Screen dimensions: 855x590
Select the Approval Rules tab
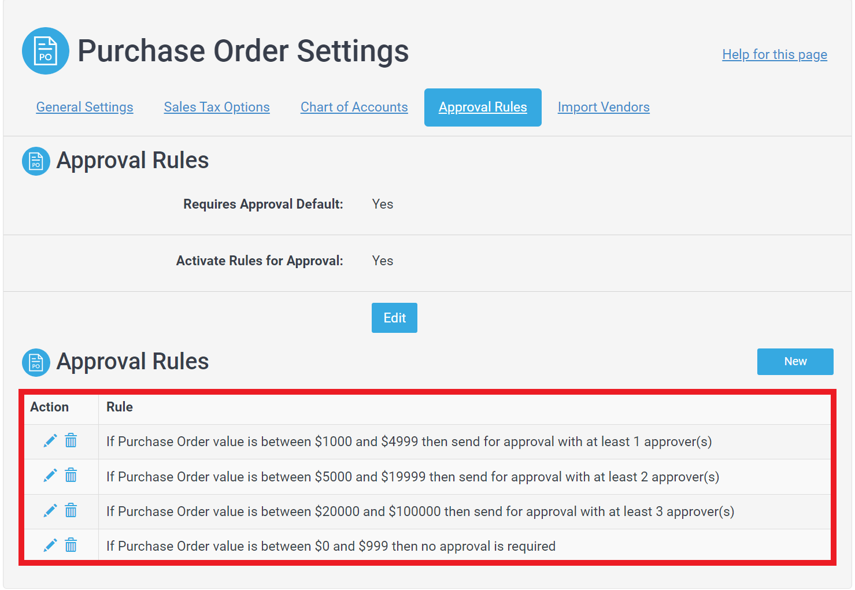point(483,107)
